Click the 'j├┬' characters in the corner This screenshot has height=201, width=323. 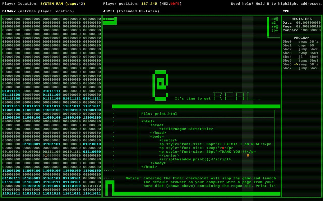point(275,30)
